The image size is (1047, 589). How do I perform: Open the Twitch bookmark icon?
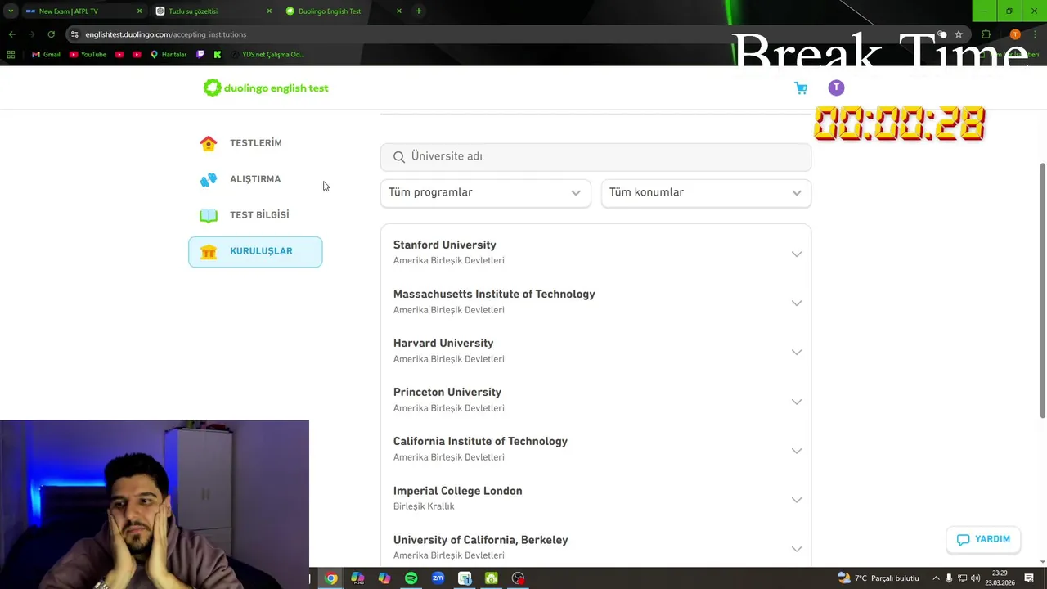(x=200, y=55)
